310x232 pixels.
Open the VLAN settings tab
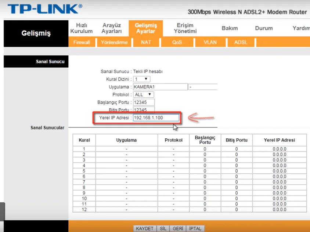pyautogui.click(x=209, y=42)
